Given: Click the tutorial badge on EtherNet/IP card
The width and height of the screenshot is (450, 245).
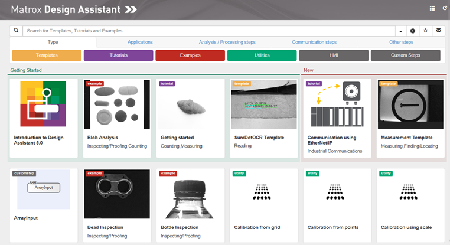Looking at the screenshot, I should coord(314,84).
